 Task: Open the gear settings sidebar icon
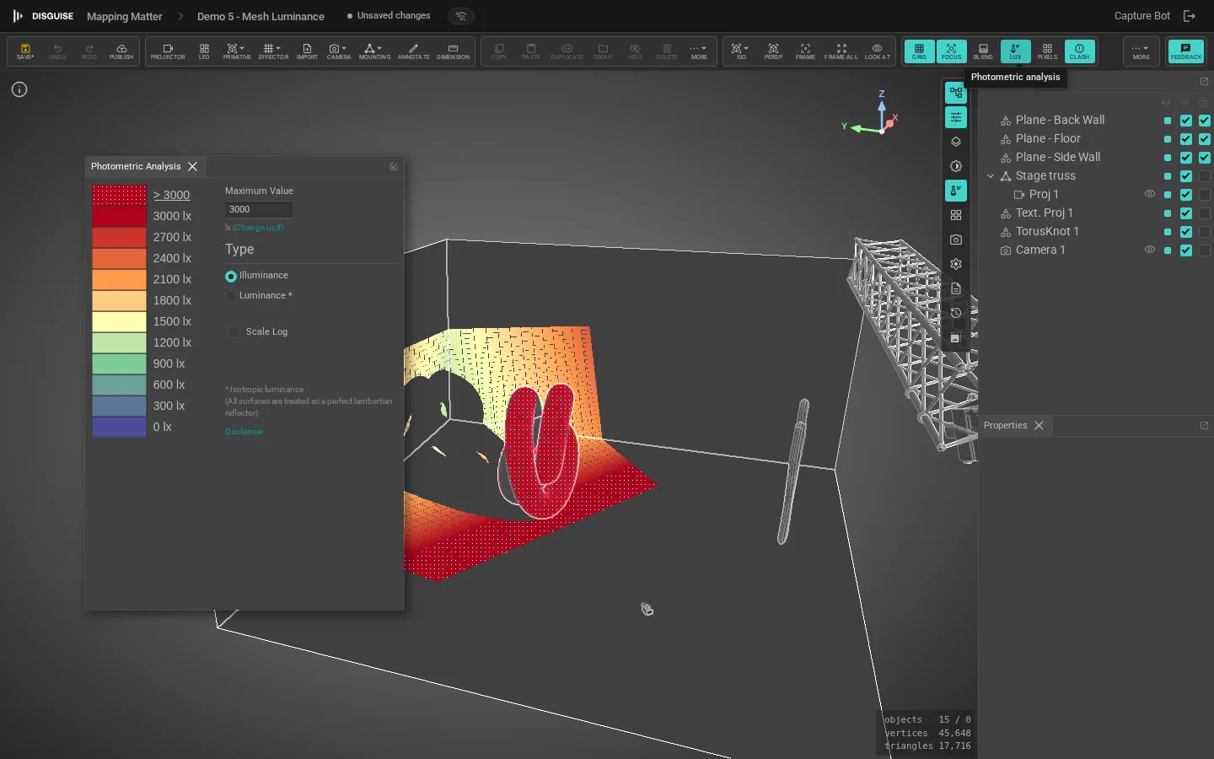click(956, 264)
